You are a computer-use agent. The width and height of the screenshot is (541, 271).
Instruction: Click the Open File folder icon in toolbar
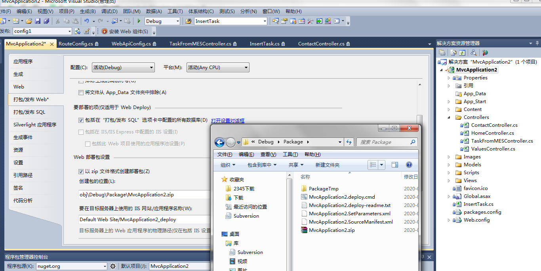coord(29,21)
